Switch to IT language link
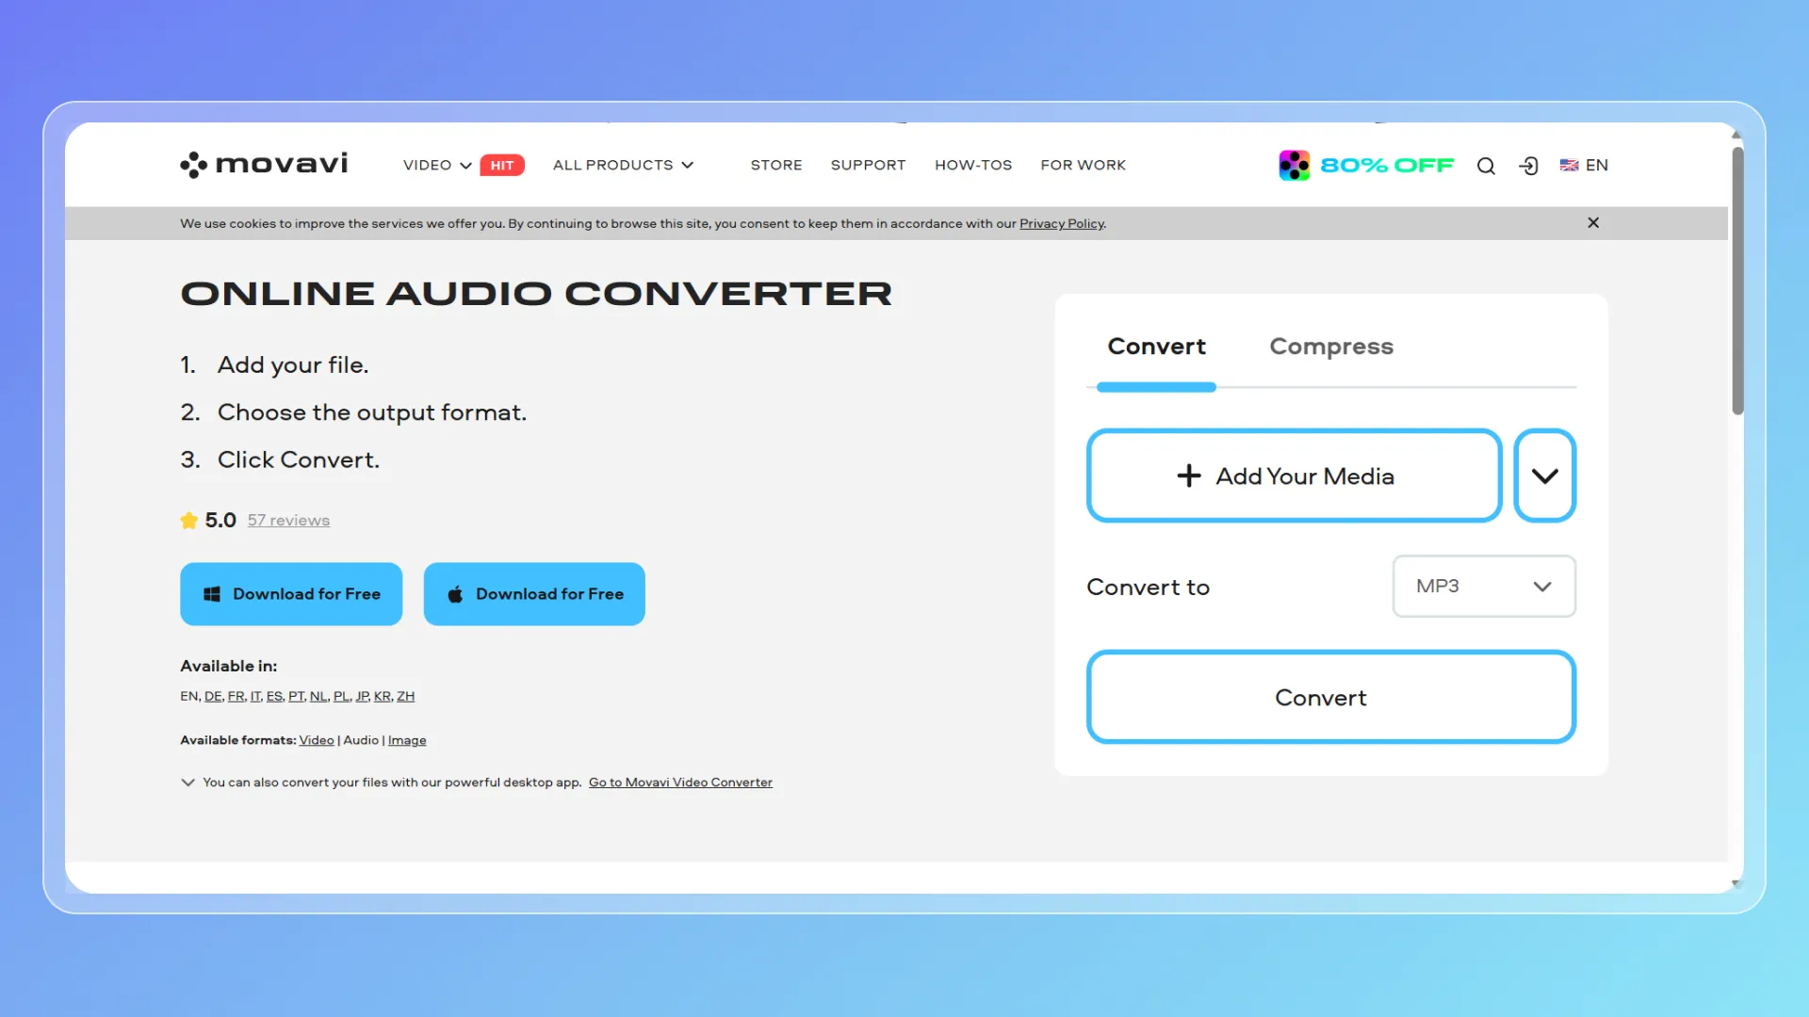 click(x=255, y=696)
